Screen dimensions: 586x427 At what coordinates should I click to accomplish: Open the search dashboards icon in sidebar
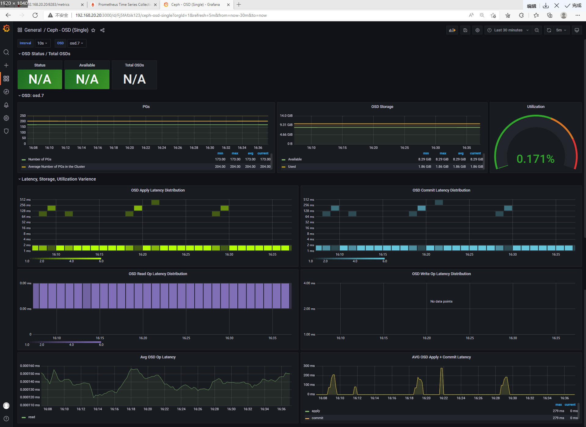coord(6,52)
